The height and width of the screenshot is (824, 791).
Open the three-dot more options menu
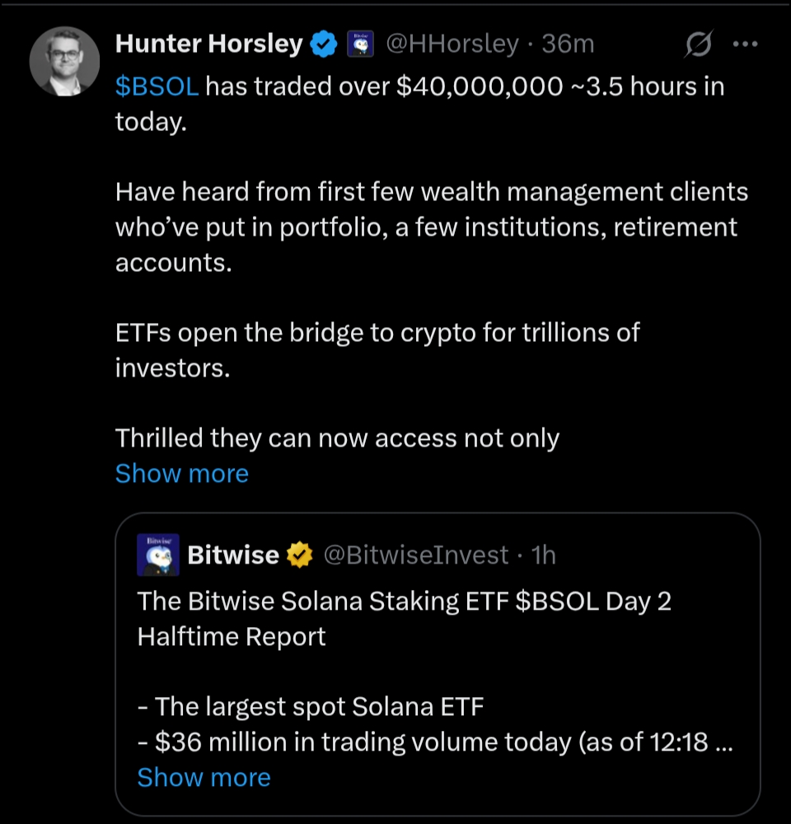point(744,45)
